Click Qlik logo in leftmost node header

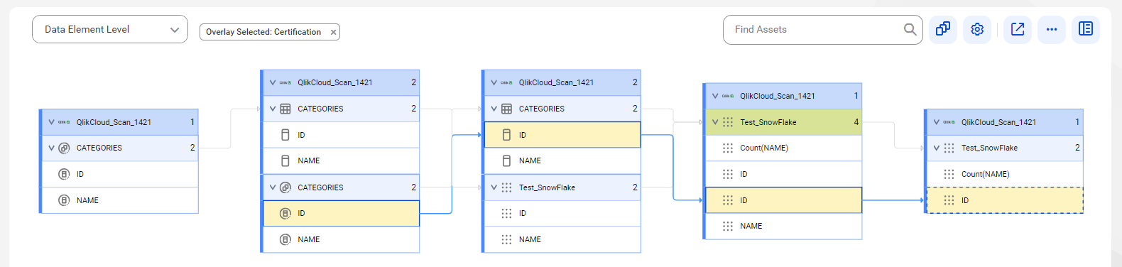tap(64, 122)
